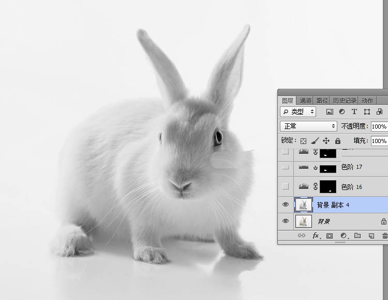Click the 不透明度 opacity value field
Viewport: 388px width, 300px height.
(379, 127)
